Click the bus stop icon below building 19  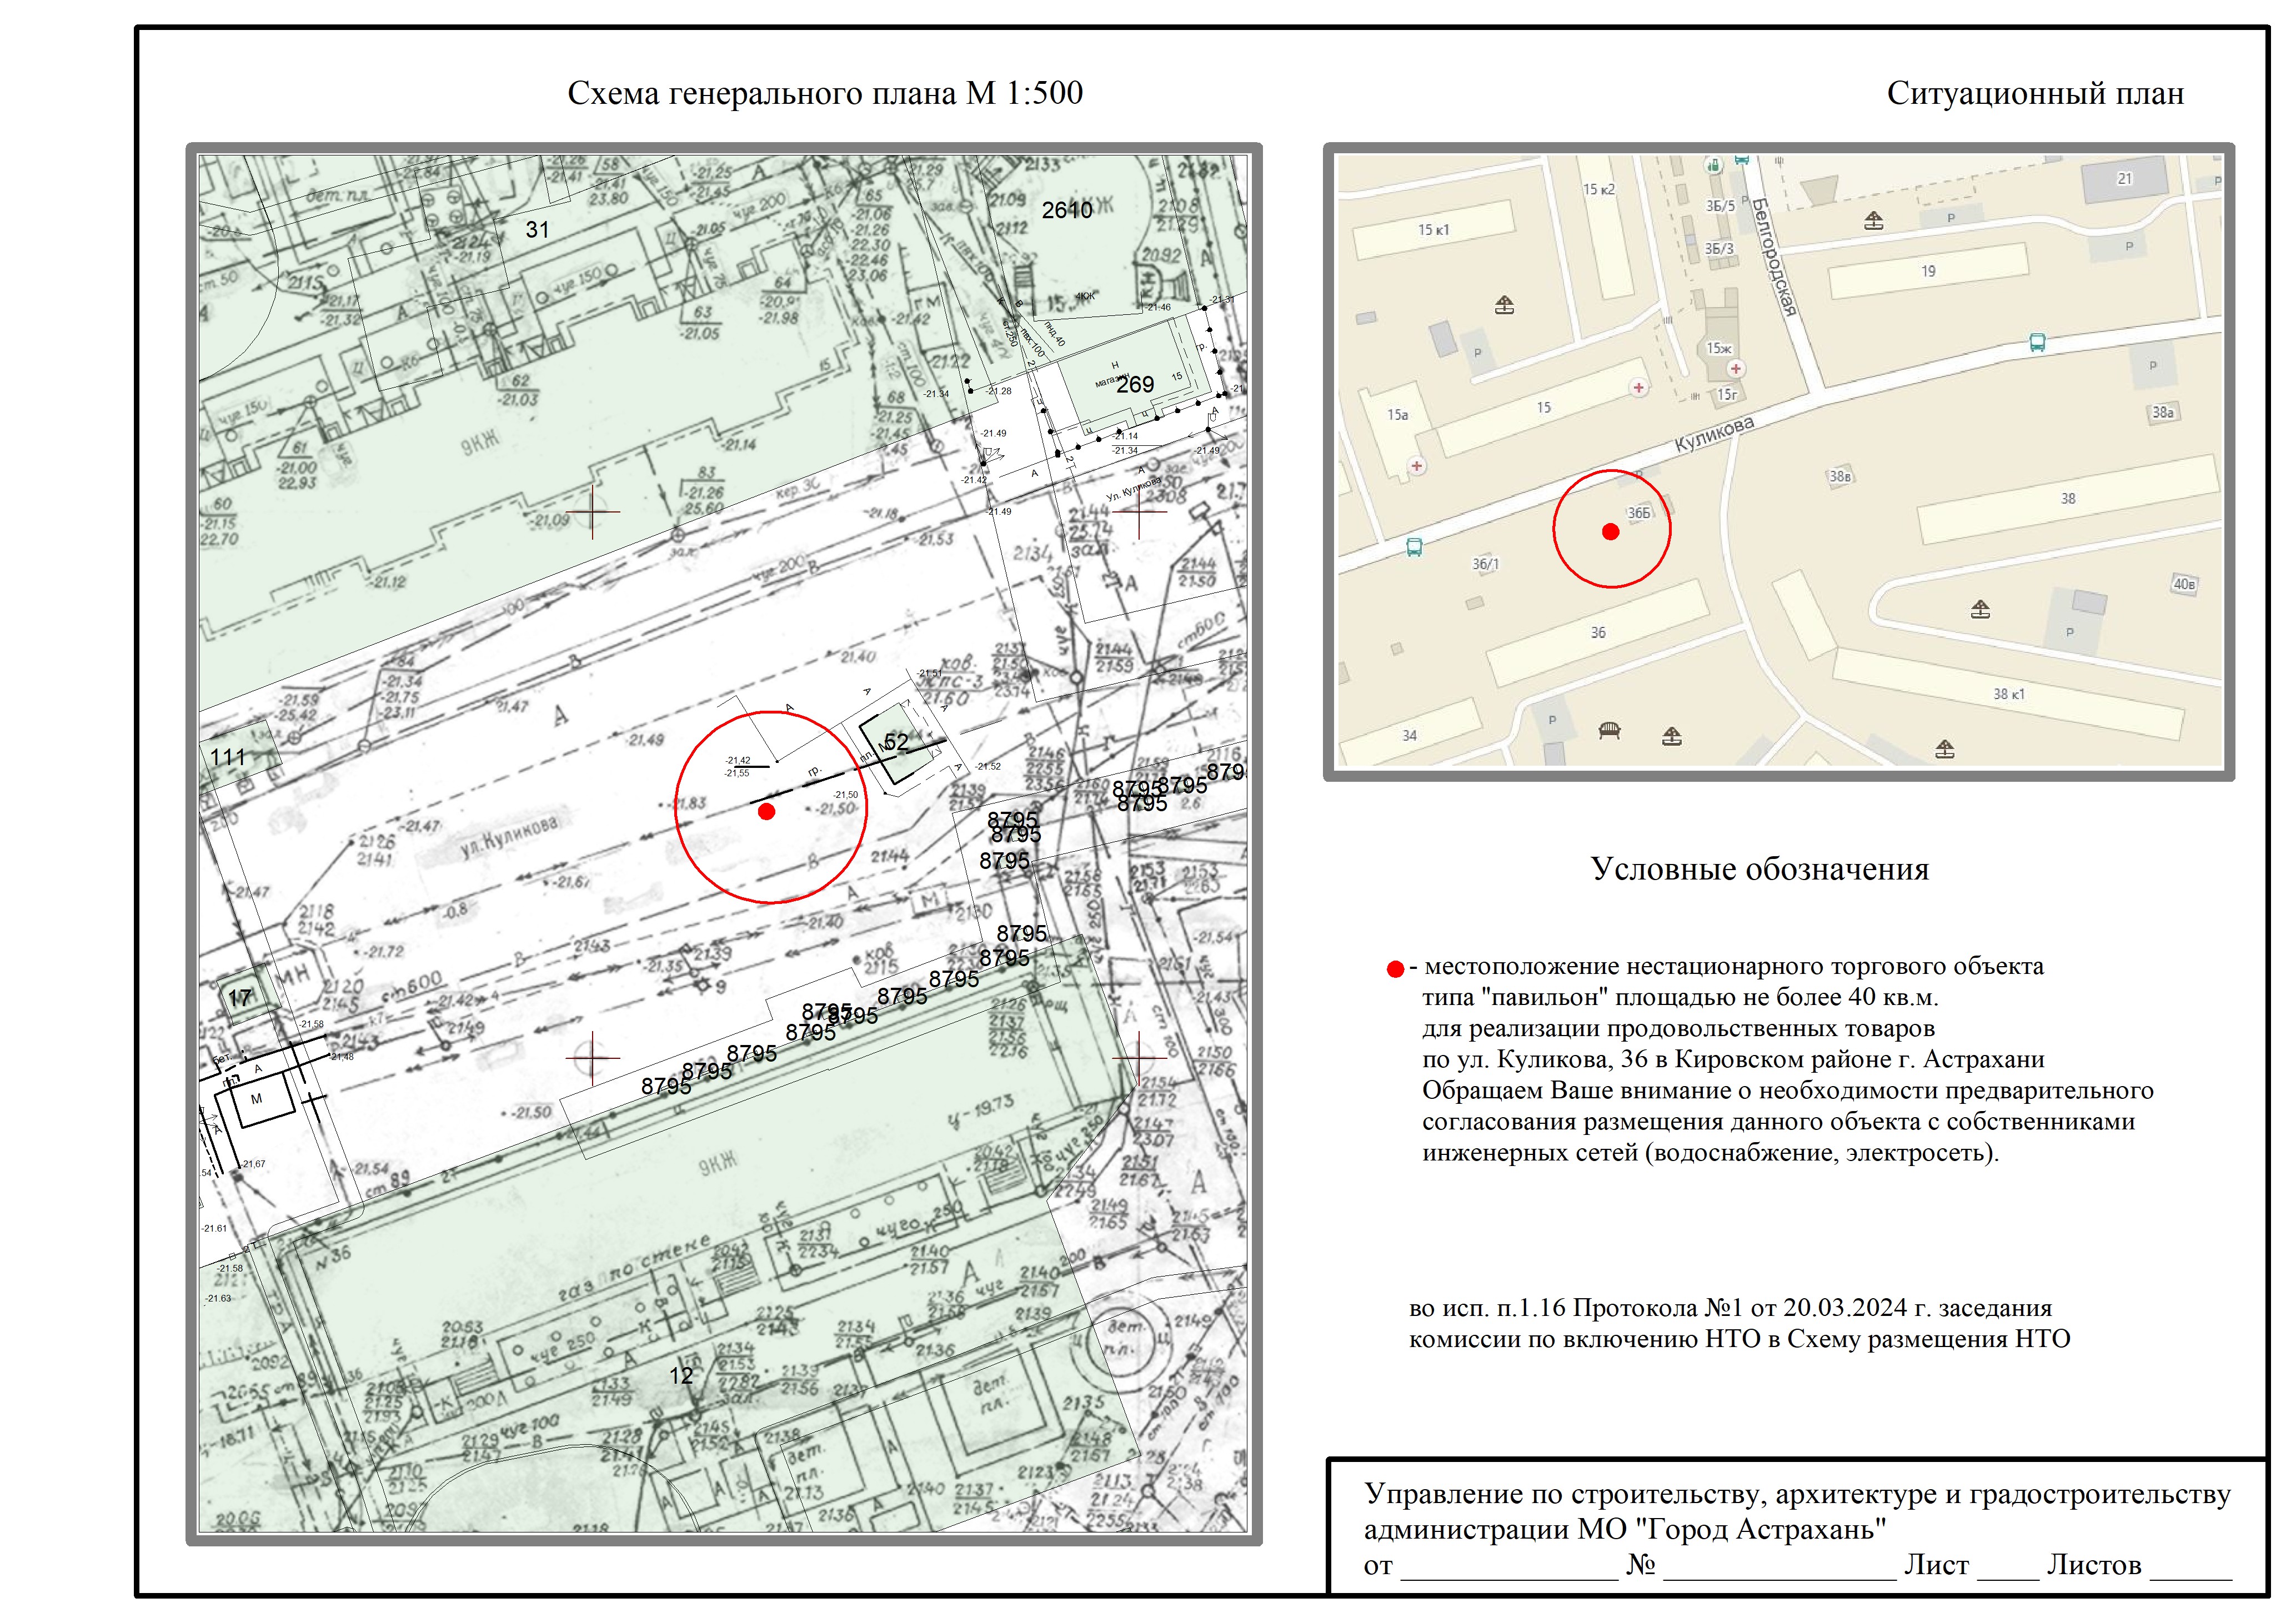pos(2037,343)
